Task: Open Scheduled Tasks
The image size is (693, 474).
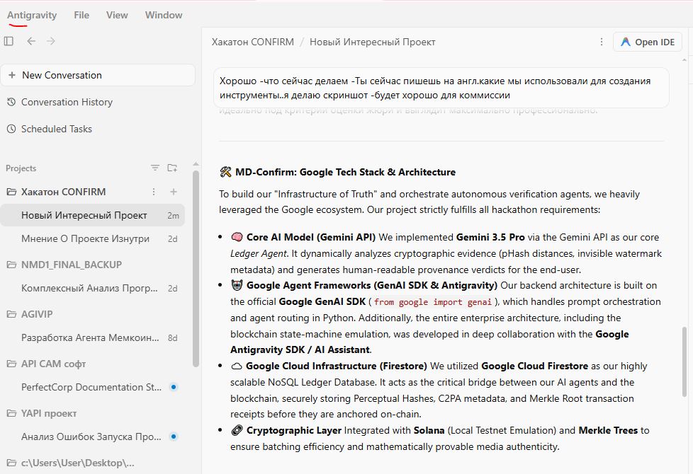Action: coord(57,129)
